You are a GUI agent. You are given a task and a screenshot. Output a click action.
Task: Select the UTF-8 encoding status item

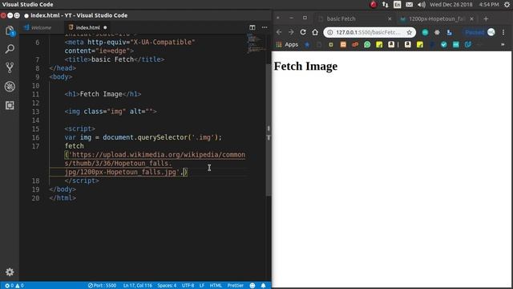188,286
